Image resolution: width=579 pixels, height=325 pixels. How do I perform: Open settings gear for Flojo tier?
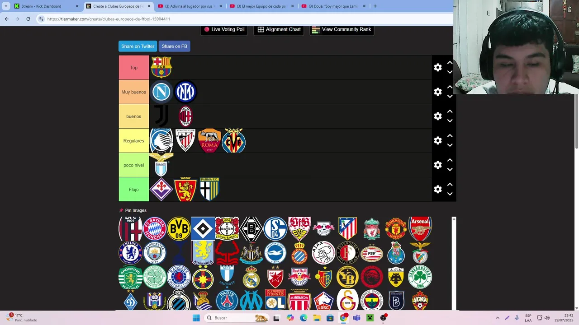437,189
